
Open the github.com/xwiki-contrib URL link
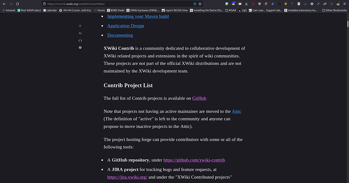[x=194, y=160]
